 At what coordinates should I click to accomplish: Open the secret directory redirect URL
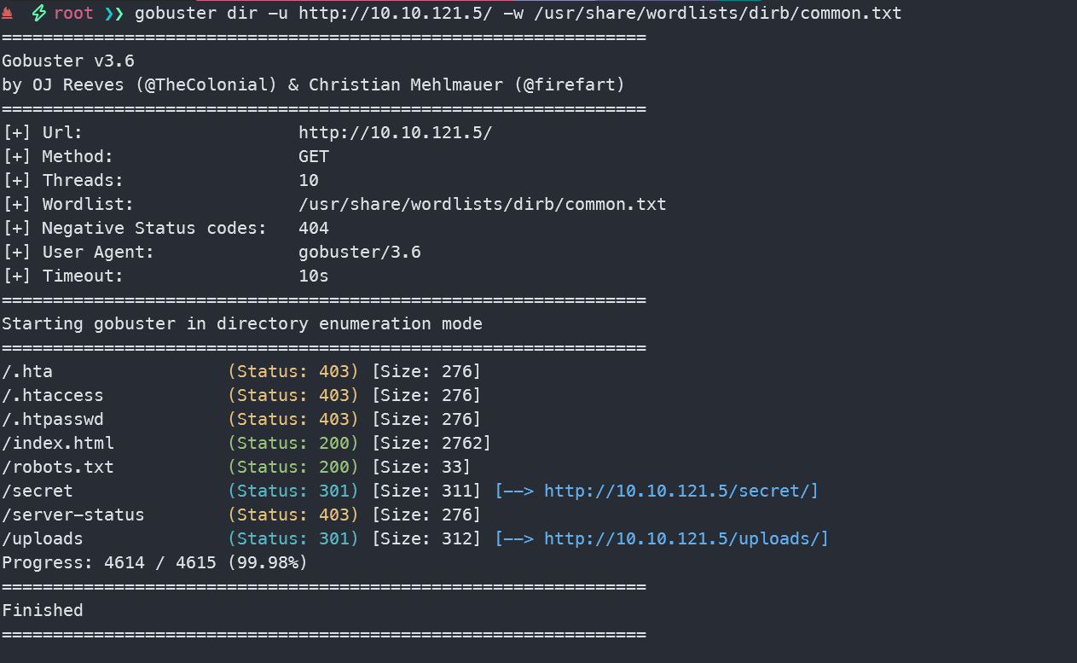(680, 491)
